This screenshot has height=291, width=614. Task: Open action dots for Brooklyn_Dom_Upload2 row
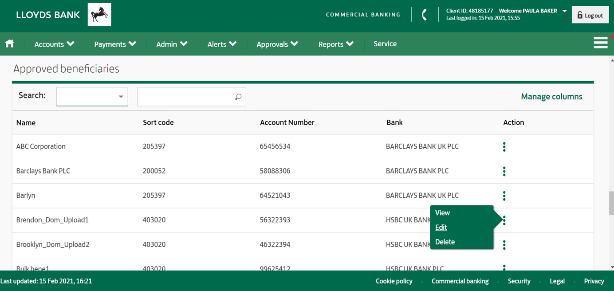(504, 245)
